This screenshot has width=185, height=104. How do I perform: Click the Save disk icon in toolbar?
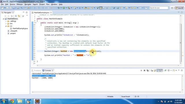point(7,8)
